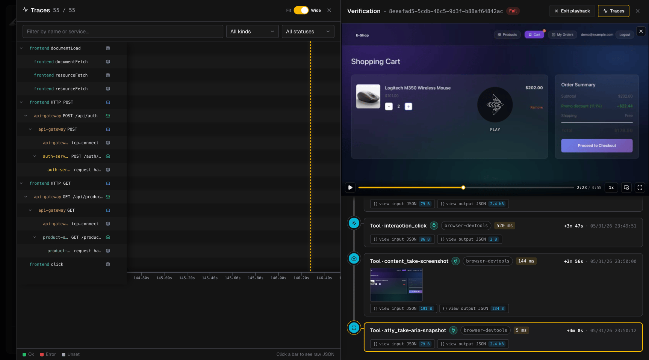Click the Traces activity icon in header
The width and height of the screenshot is (649, 360).
[25, 10]
